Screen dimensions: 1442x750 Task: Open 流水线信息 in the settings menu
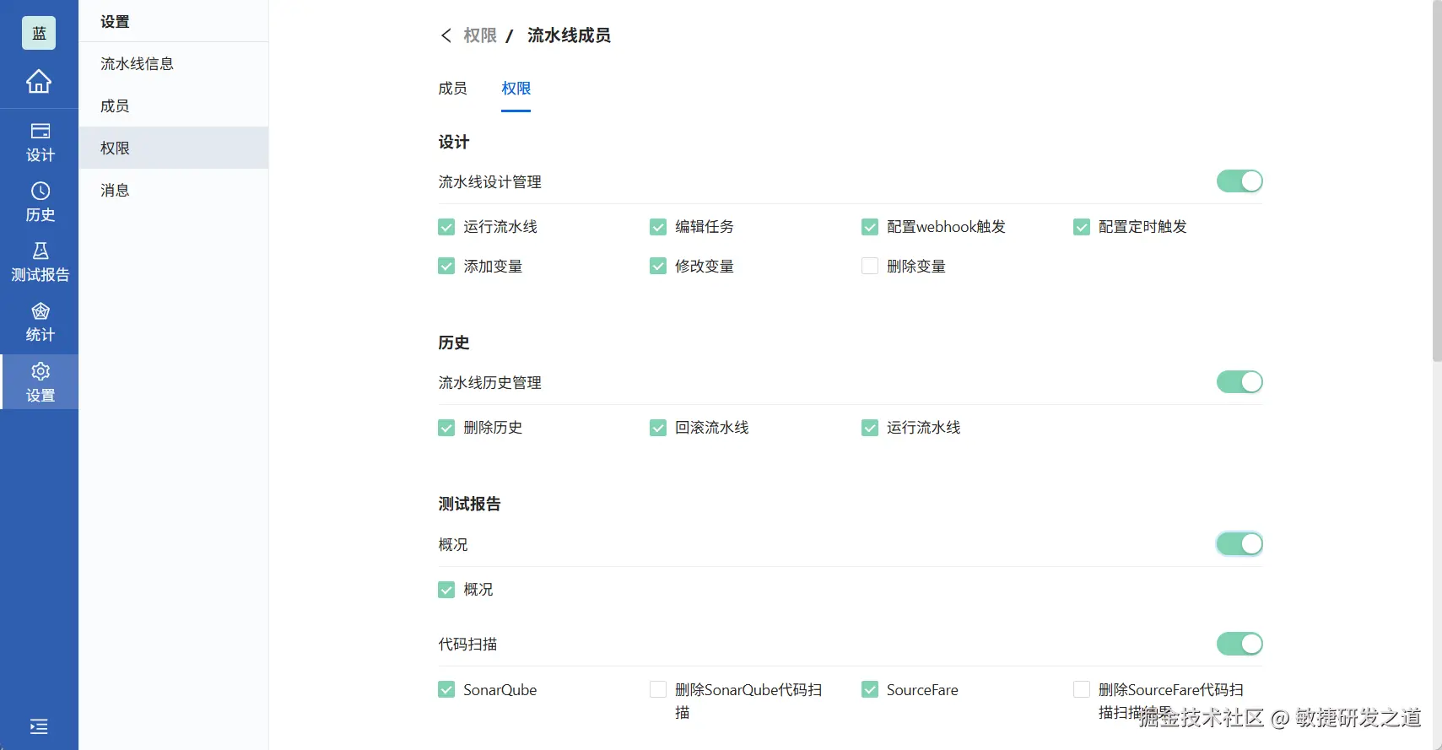pos(137,64)
